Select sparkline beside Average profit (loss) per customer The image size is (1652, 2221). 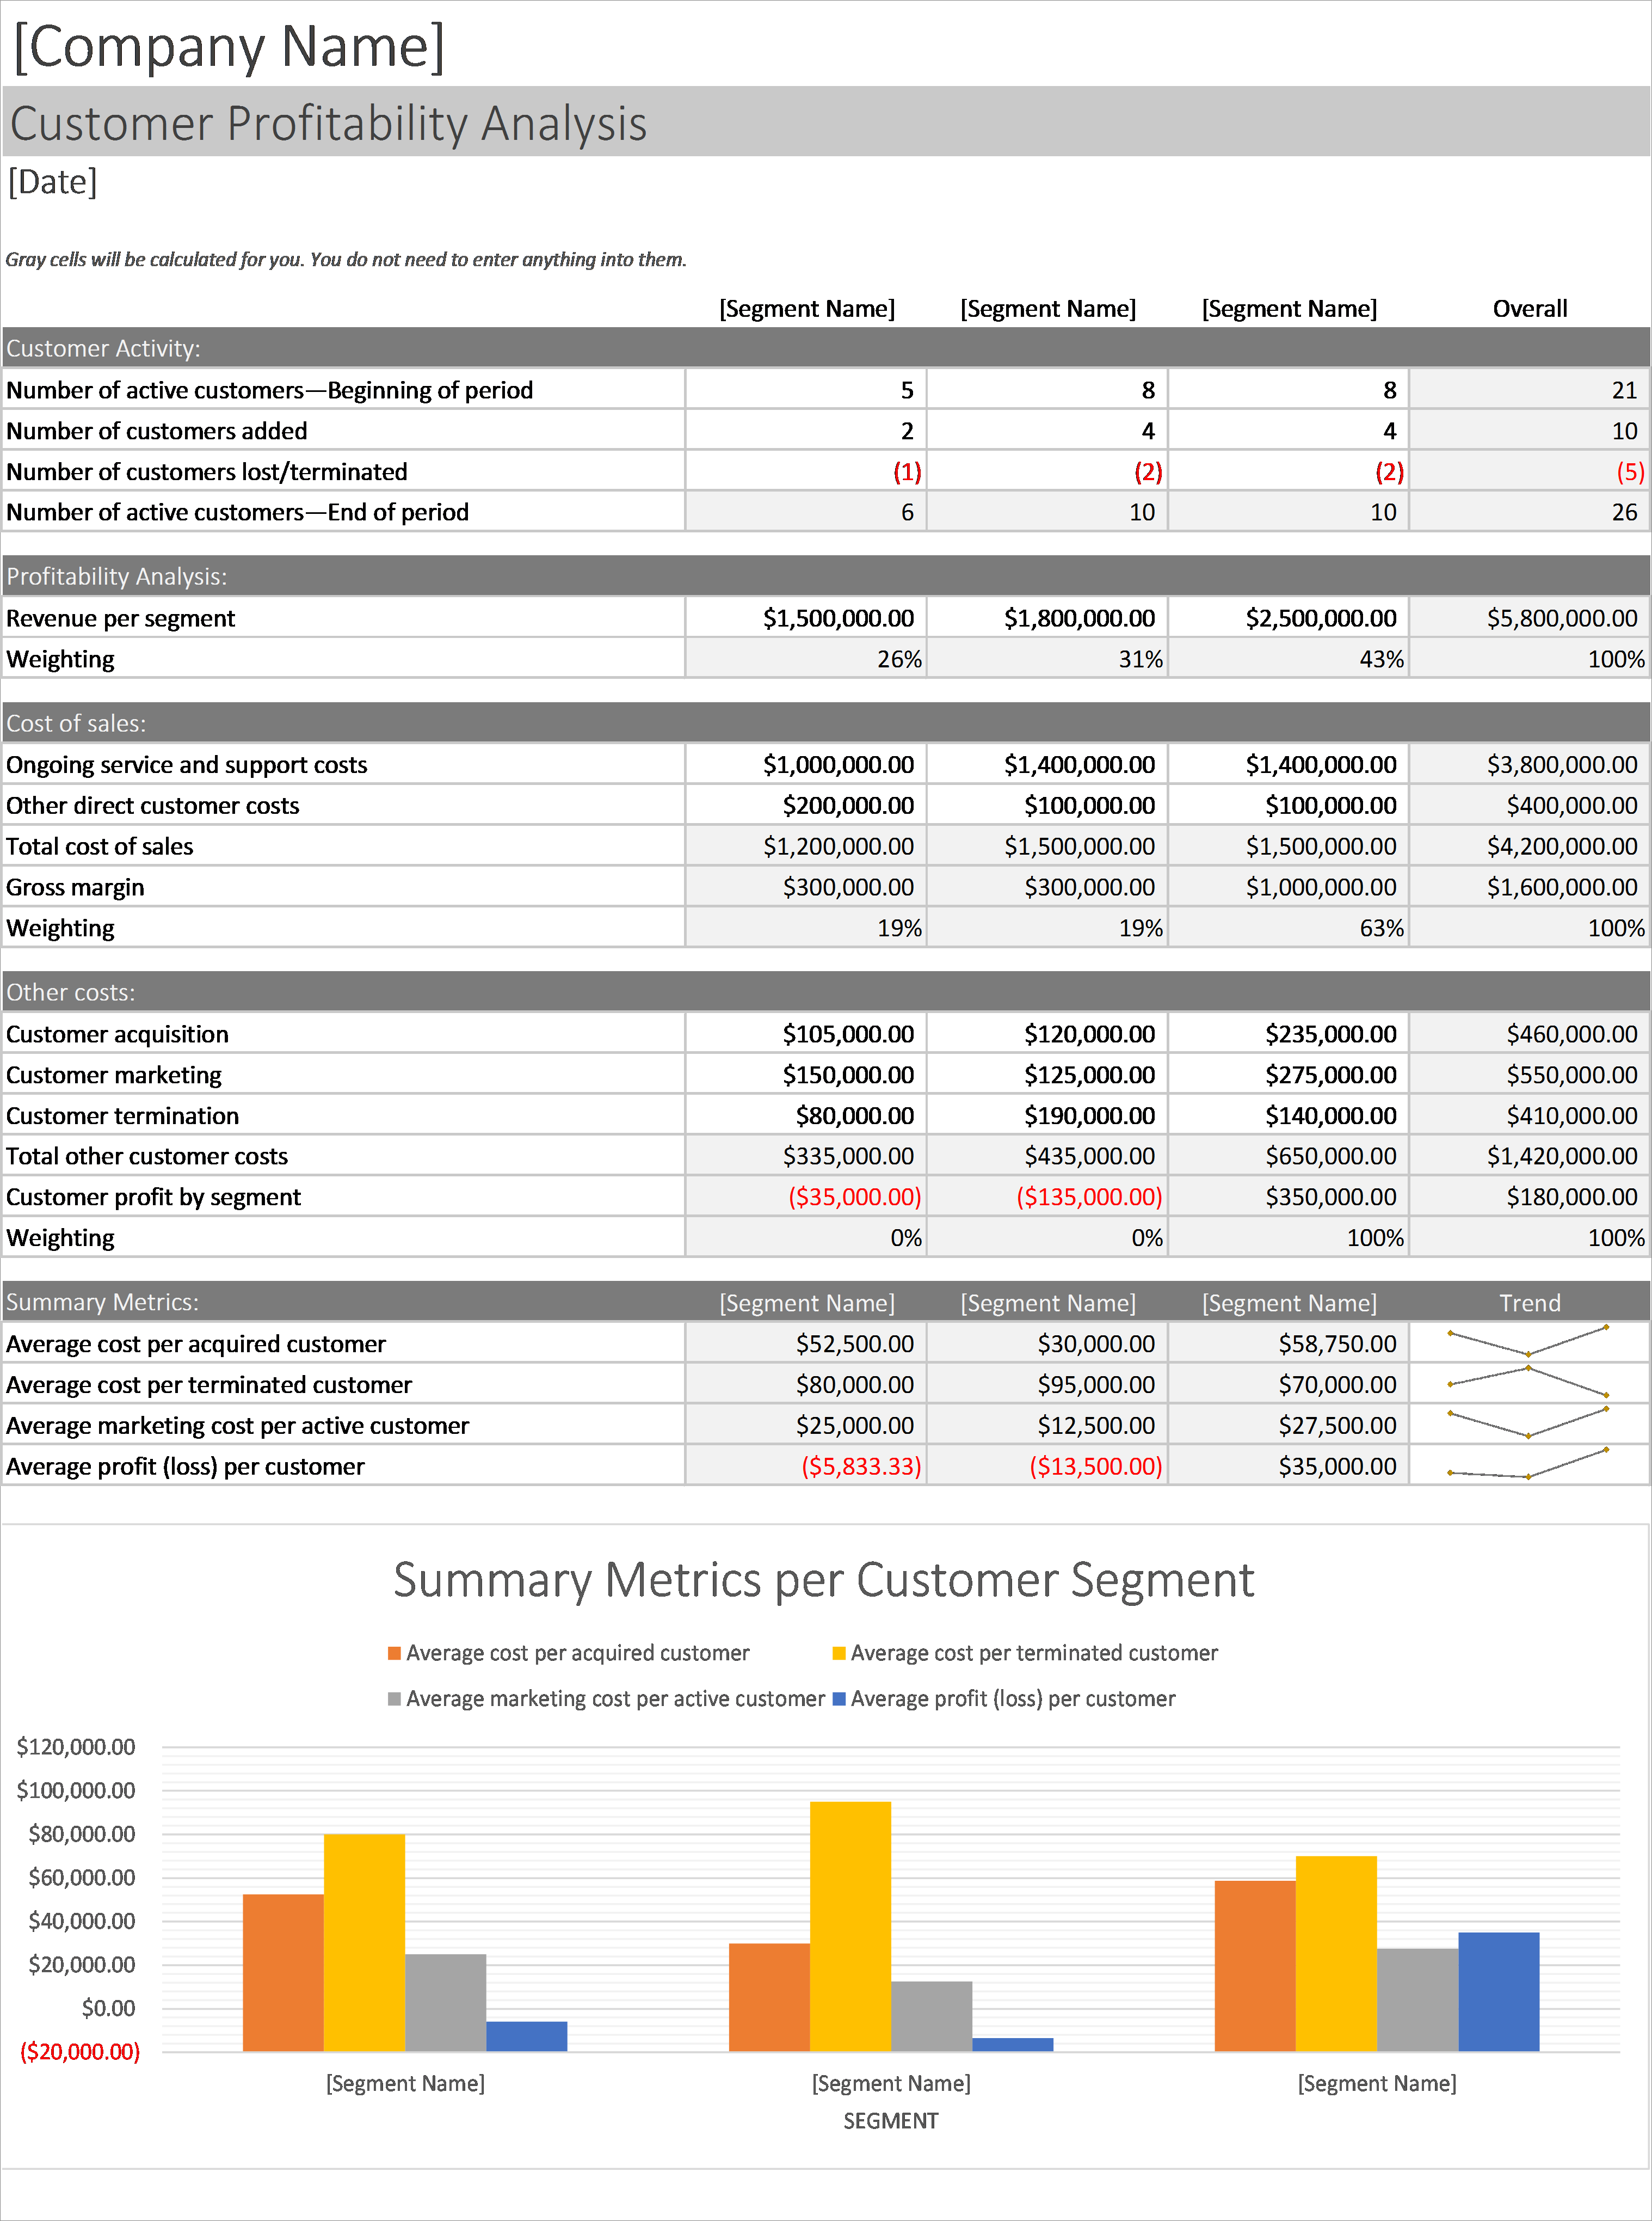1529,1465
